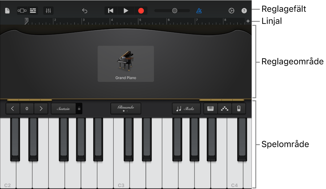This screenshot has width=326, height=189.
Task: Open the Glissando mode selector
Action: click(x=126, y=108)
